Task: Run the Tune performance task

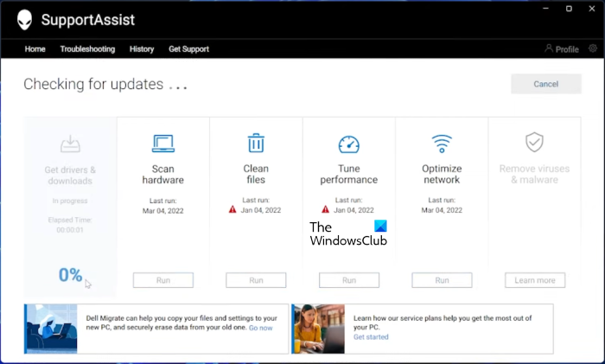Action: [349, 280]
